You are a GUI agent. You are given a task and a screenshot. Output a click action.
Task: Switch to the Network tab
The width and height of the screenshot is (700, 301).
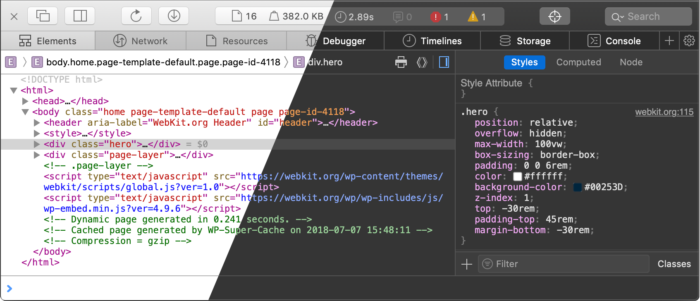point(141,41)
